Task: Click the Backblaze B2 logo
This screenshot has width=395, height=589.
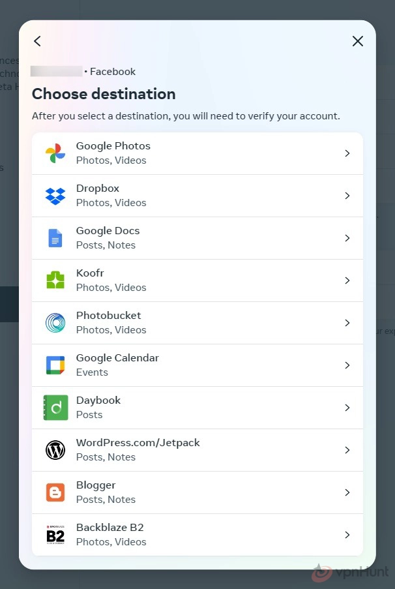Action: tap(55, 535)
